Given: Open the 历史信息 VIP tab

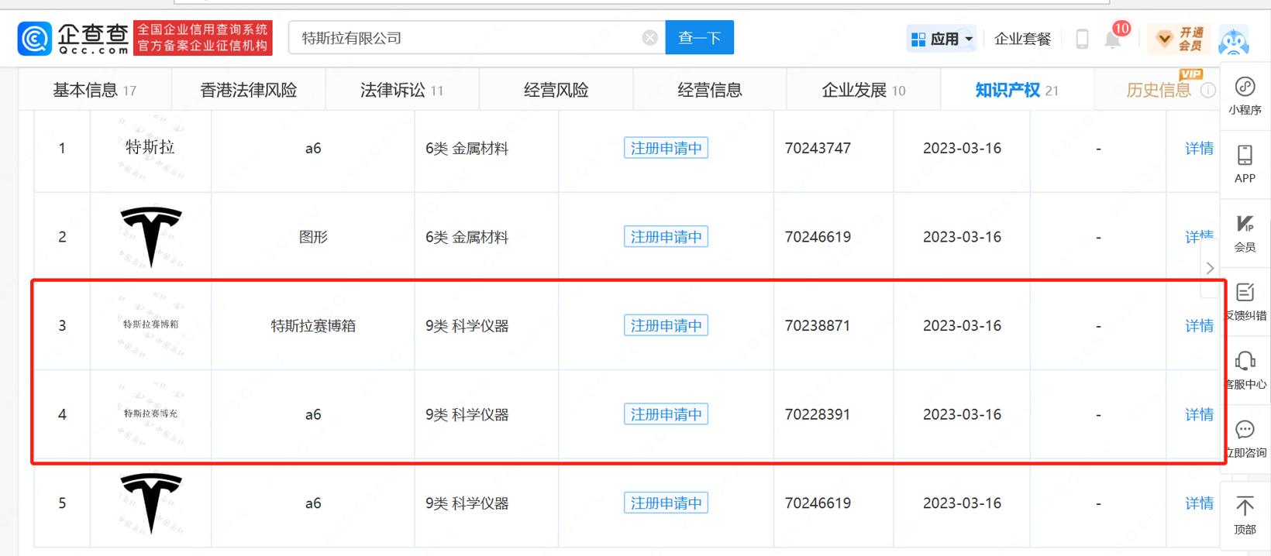Looking at the screenshot, I should [1159, 91].
